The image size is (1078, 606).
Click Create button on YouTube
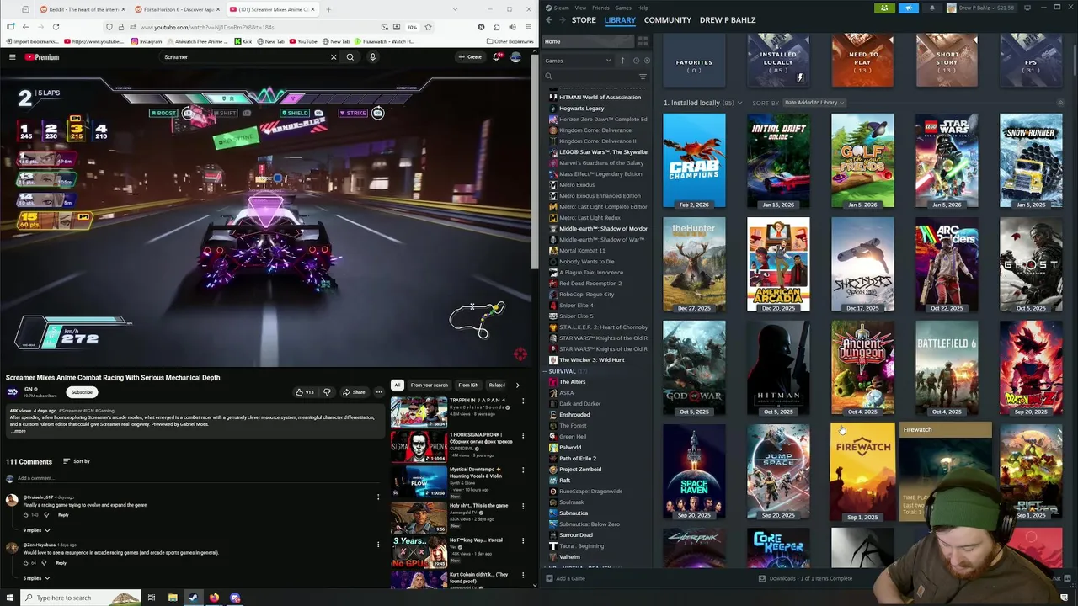click(470, 57)
